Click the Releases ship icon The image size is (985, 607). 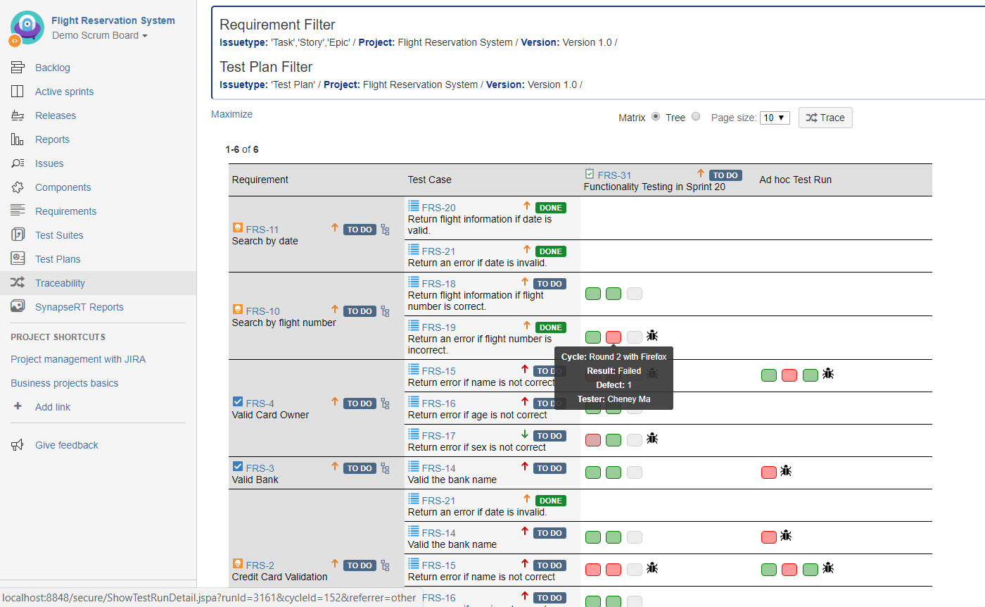pyautogui.click(x=18, y=115)
